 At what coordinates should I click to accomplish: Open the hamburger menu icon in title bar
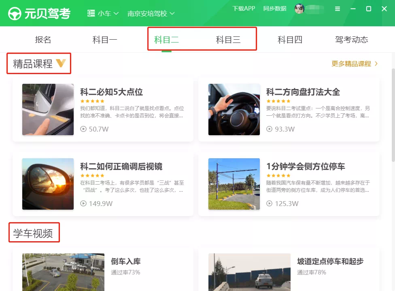tap(338, 9)
